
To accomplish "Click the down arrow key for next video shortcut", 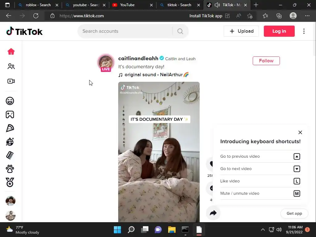I will [297, 169].
